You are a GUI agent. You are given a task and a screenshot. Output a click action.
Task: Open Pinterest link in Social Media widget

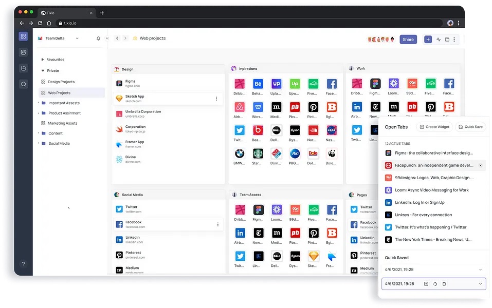pos(168,255)
